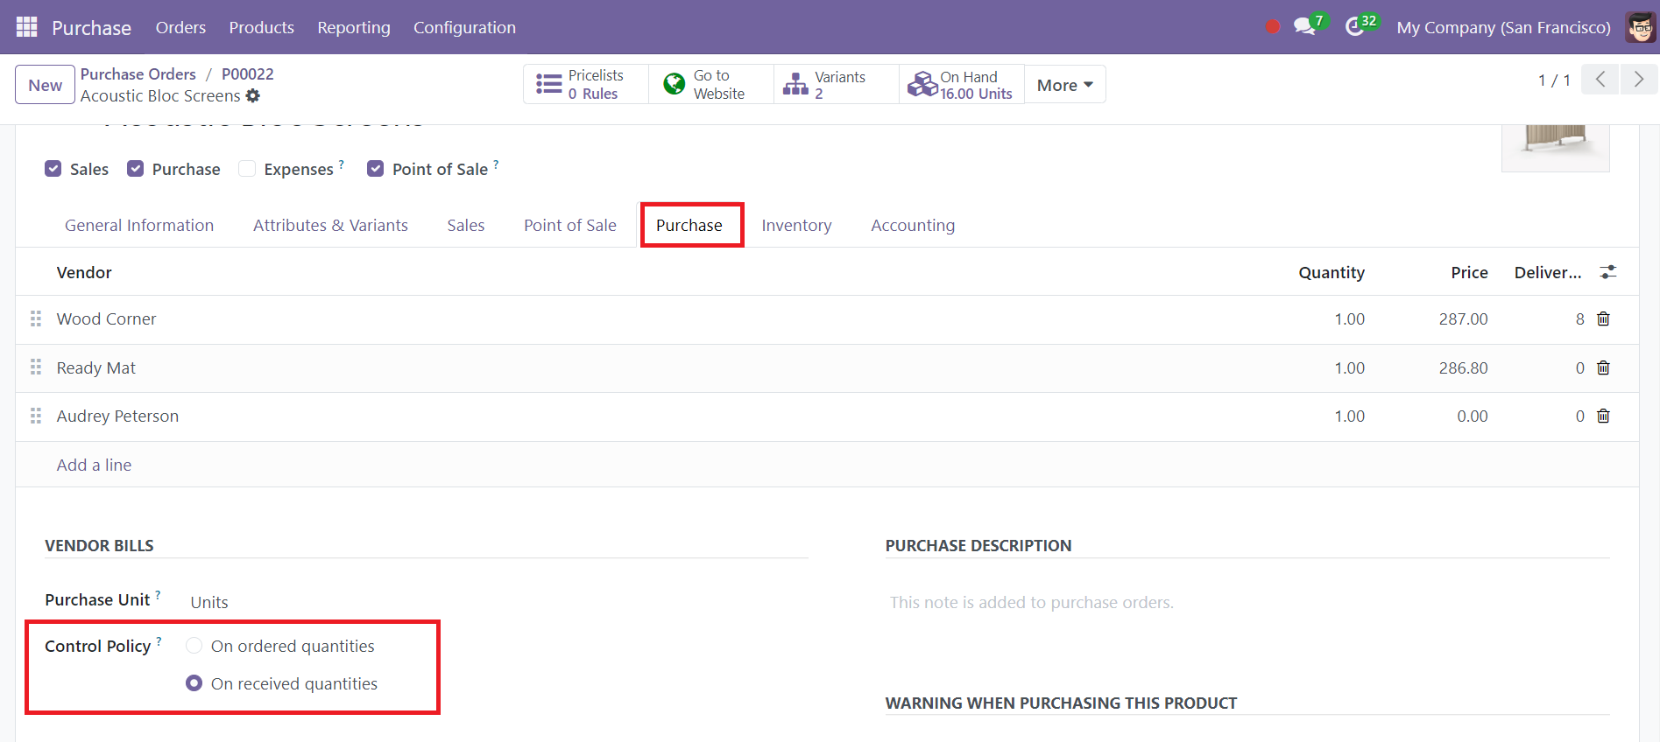Open the Reporting menu
1660x742 pixels.
point(354,27)
